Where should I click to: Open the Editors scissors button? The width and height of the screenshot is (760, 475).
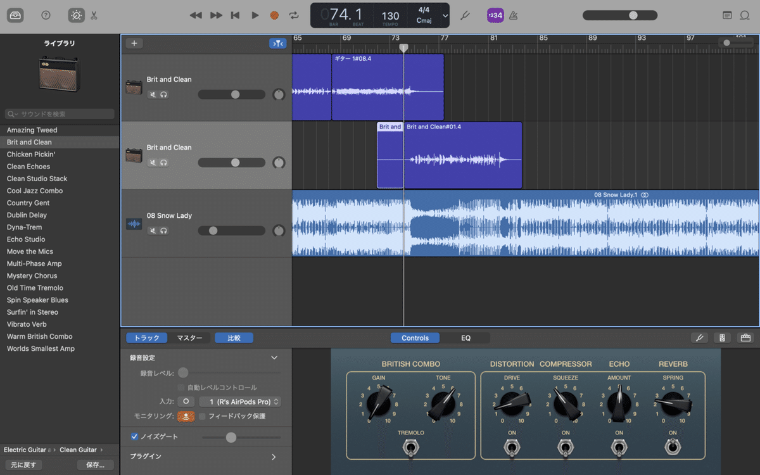pyautogui.click(x=94, y=15)
